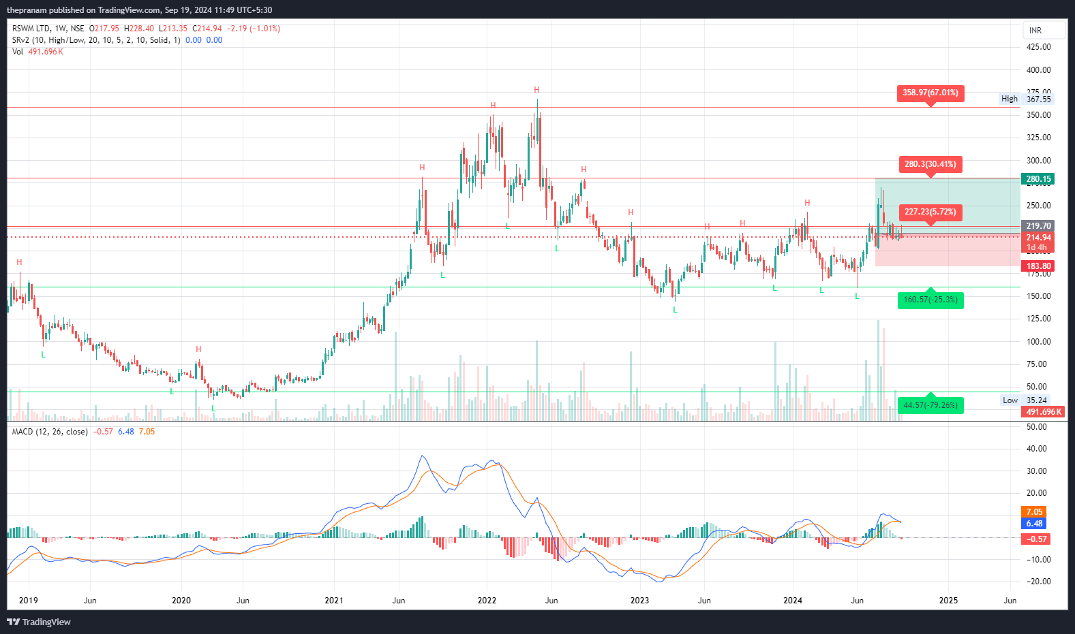Click the orange 7.05 MACD axis label
This screenshot has width=1075, height=634.
1034,512
